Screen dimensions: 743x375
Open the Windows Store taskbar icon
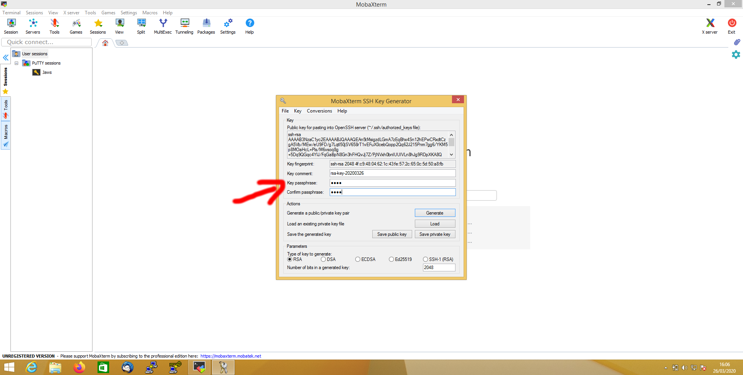click(103, 367)
